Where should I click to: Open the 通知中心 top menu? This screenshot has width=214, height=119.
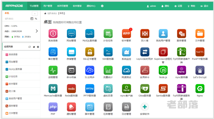coord(91,6)
